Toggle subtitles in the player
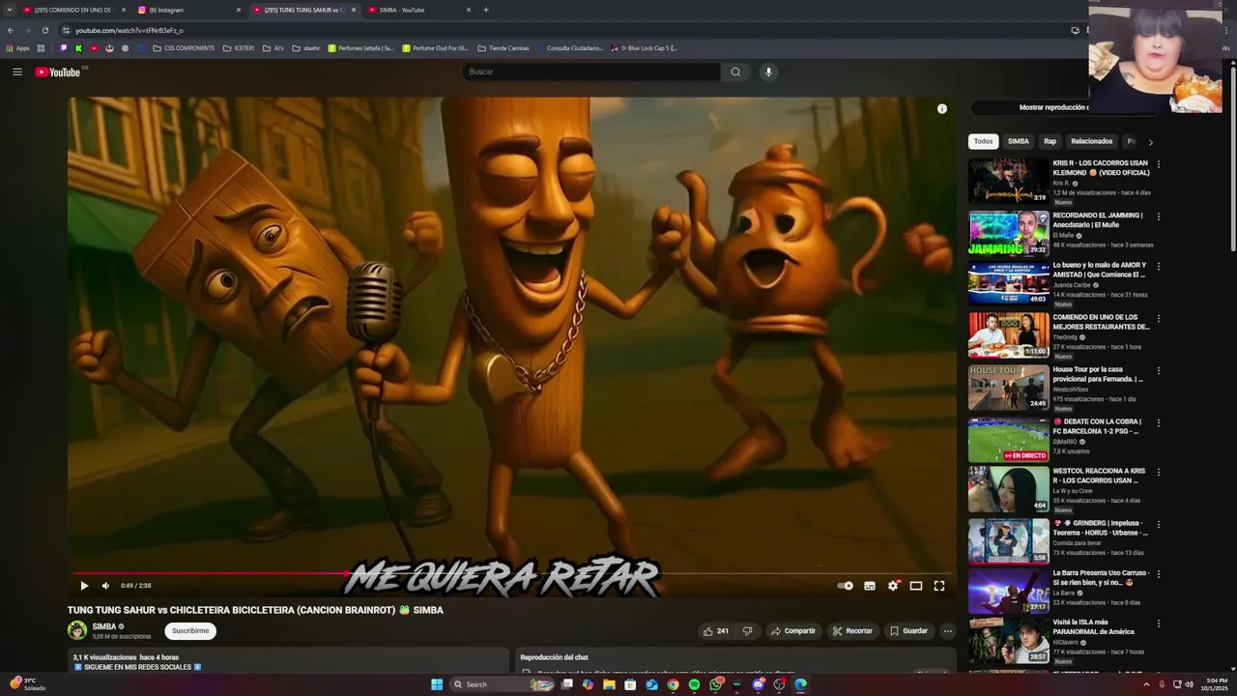This screenshot has width=1237, height=696. [870, 586]
